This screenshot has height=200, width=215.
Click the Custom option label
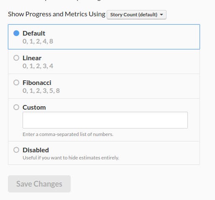pyautogui.click(x=34, y=108)
